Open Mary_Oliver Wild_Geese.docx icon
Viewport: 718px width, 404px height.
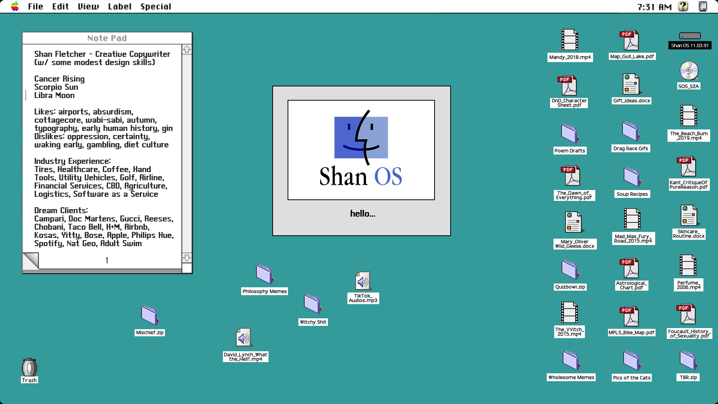tap(574, 222)
